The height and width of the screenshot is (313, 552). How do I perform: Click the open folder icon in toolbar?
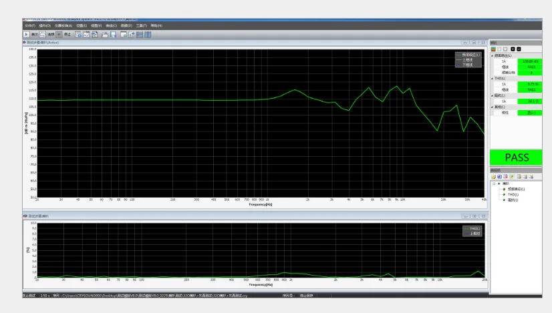click(105, 34)
